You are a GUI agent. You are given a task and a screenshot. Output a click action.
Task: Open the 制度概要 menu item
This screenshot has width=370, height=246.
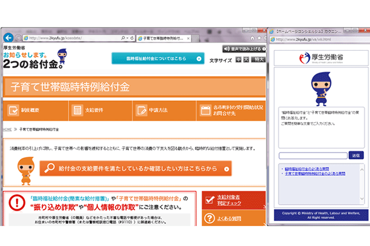pyautogui.click(x=36, y=110)
